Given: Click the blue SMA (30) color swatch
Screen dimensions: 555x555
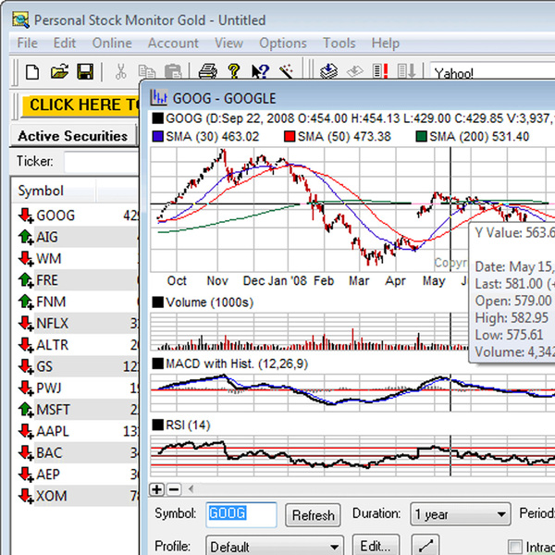Looking at the screenshot, I should [158, 137].
